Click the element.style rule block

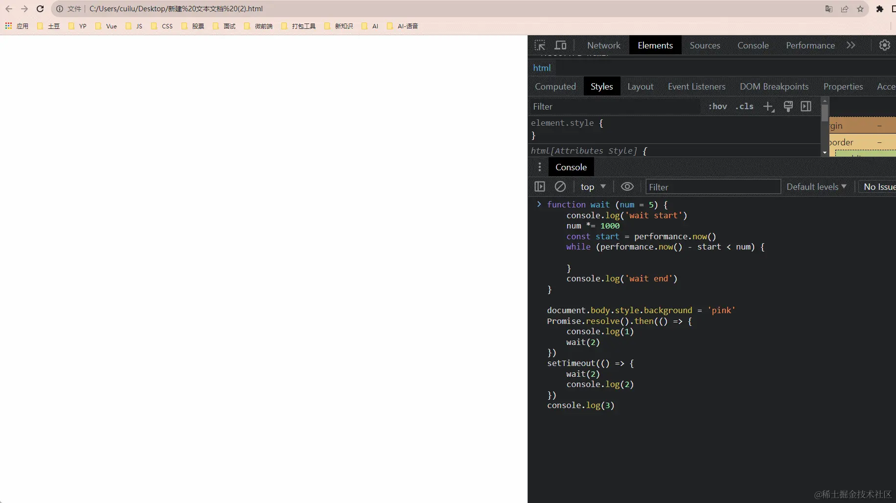(x=675, y=129)
